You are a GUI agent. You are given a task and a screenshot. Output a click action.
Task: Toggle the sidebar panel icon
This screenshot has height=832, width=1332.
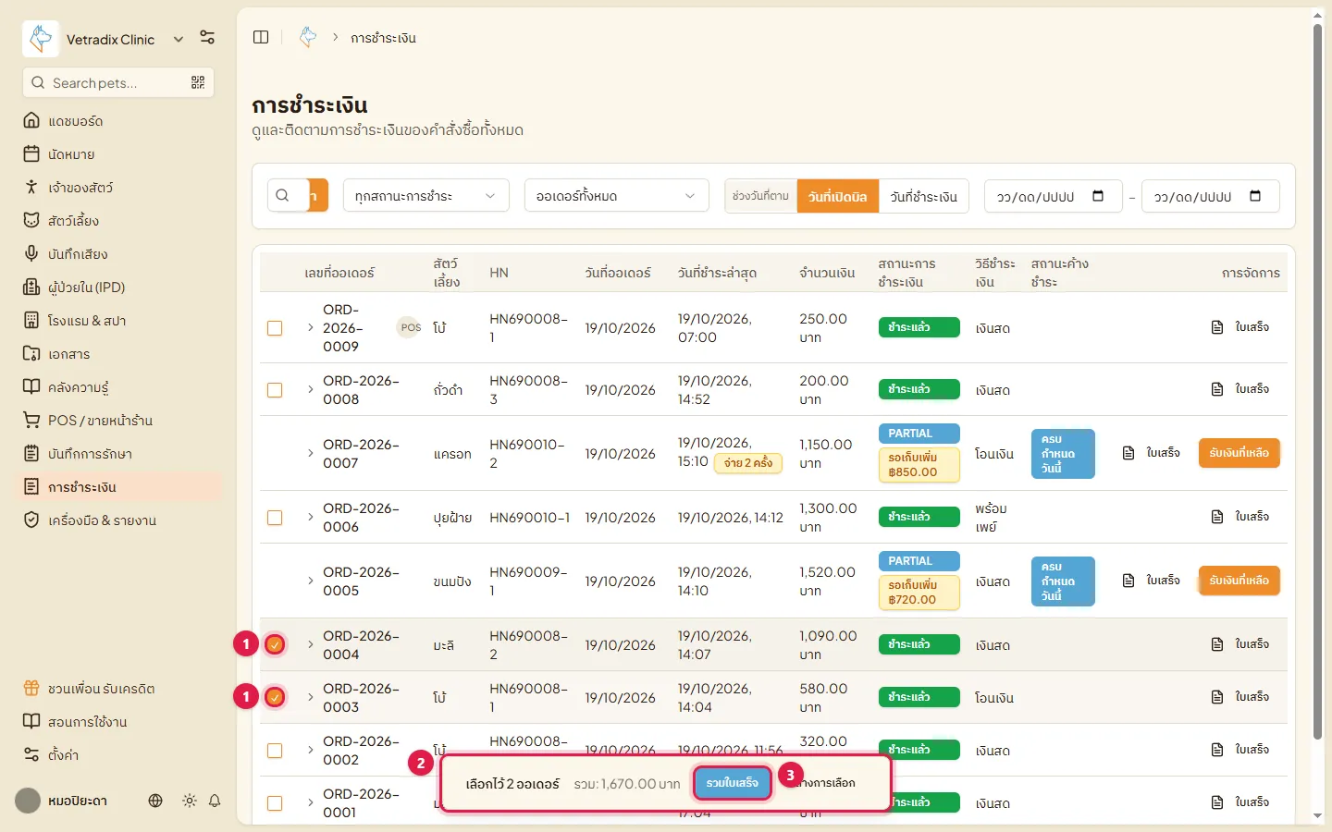tap(261, 37)
